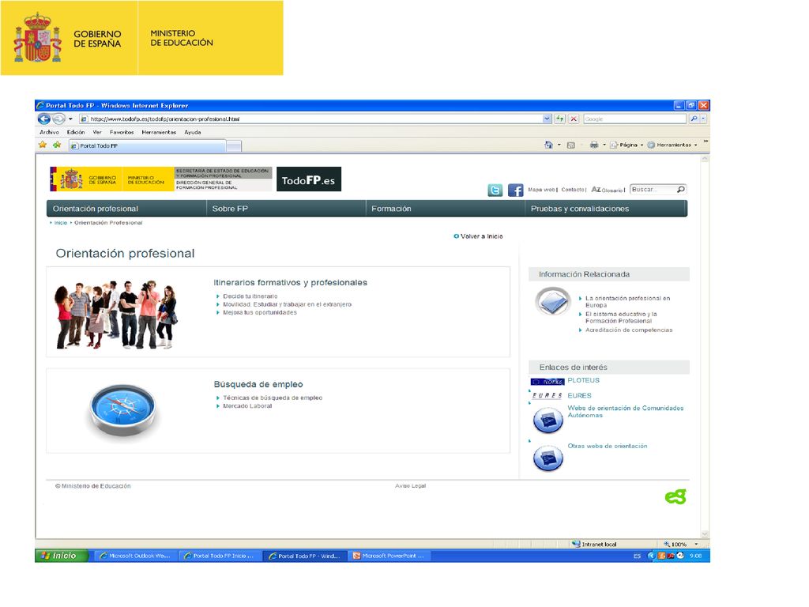This screenshot has height=607, width=809.
Task: Open the Archivo menu
Action: [50, 132]
